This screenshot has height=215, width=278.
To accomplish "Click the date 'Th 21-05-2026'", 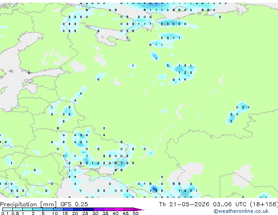I will click(184, 204).
